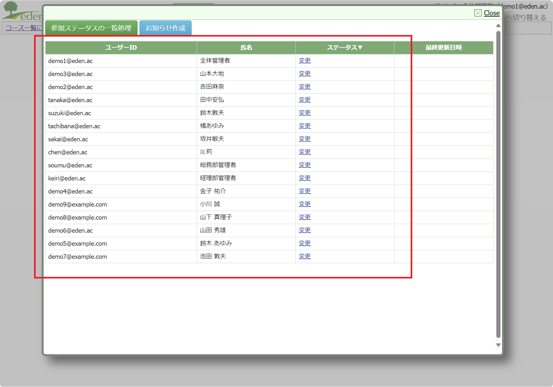Click 変更 for 総務部管理者

pos(304,165)
